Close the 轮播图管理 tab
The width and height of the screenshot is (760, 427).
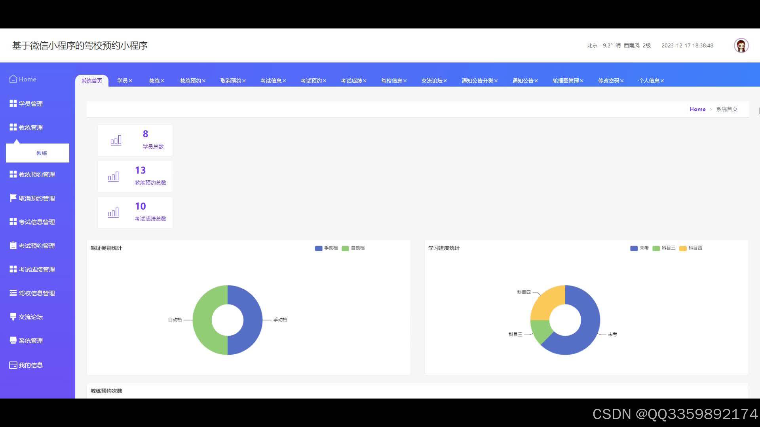[x=582, y=81]
